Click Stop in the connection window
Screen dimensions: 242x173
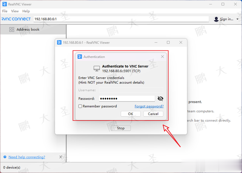coord(121,128)
